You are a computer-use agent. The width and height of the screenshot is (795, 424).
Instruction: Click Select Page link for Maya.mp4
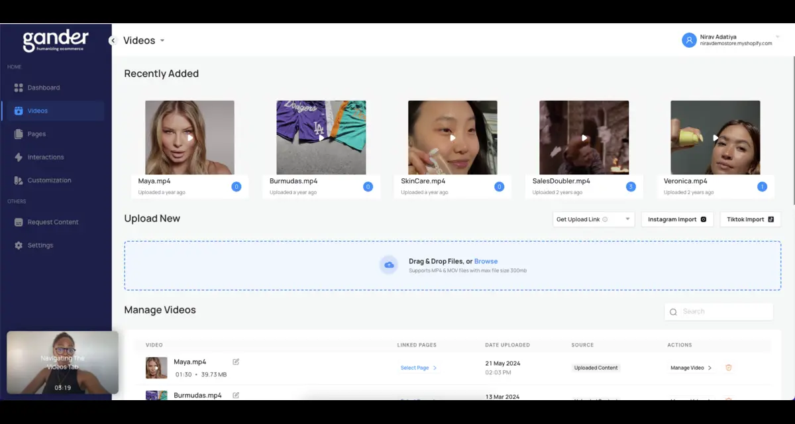(419, 368)
